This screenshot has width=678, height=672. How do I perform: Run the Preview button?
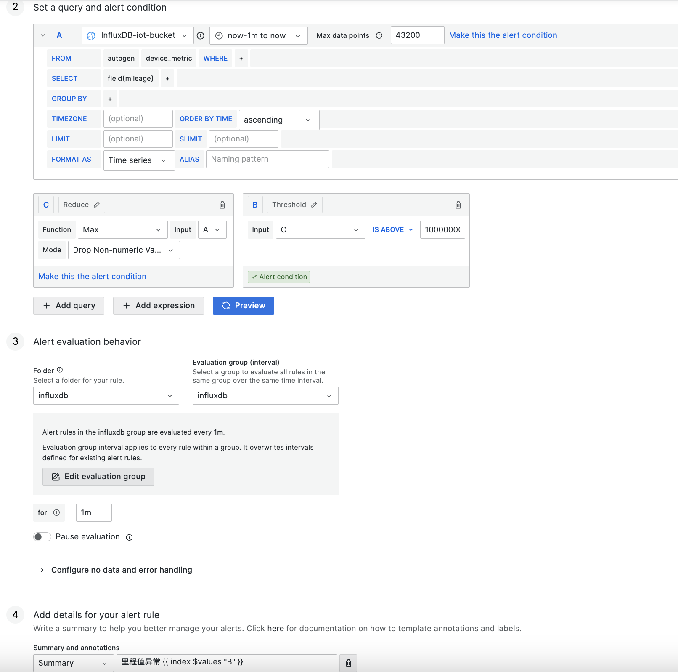pyautogui.click(x=244, y=306)
